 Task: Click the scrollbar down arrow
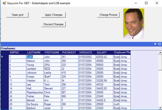[x=160, y=108]
